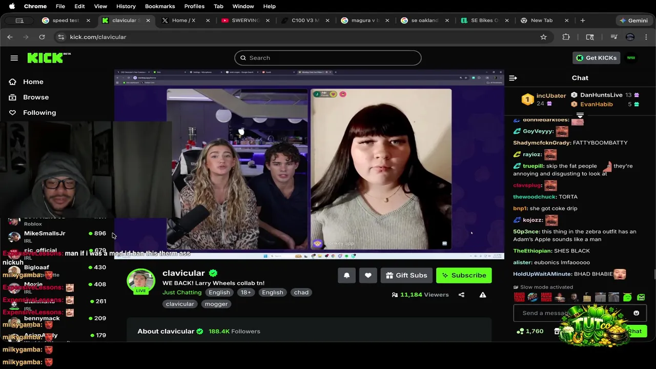
Task: Select the chad tag
Action: point(301,293)
